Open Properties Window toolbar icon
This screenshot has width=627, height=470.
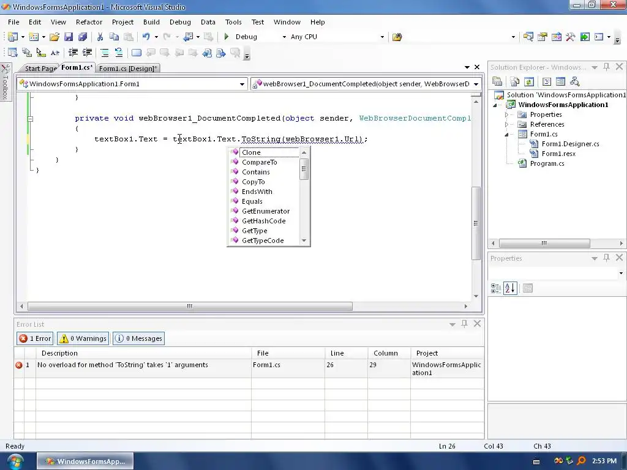[x=543, y=37]
